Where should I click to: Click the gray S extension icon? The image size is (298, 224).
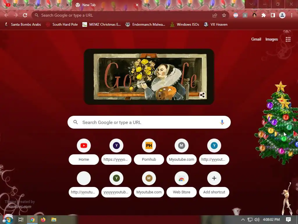click(245, 15)
